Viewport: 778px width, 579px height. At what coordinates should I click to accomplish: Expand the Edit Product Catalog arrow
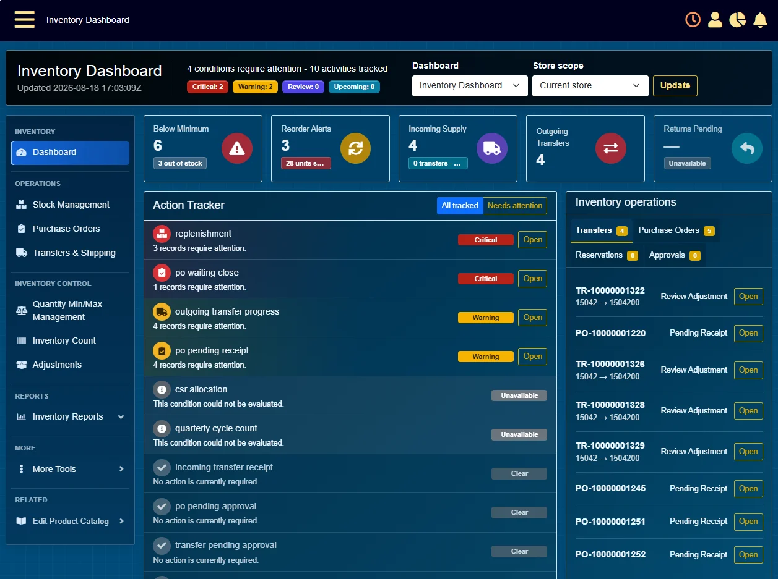[121, 521]
